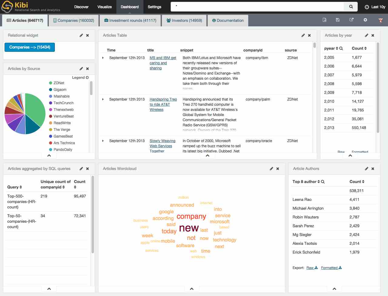Click the share dashboard icon
Viewport: 388px width, 296px height.
tap(352, 20)
